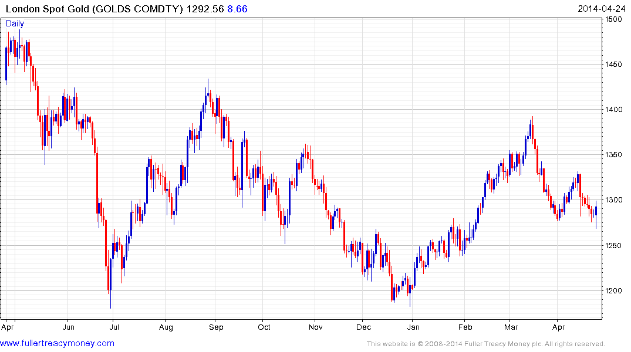Click the Jan month axis label

click(x=413, y=327)
